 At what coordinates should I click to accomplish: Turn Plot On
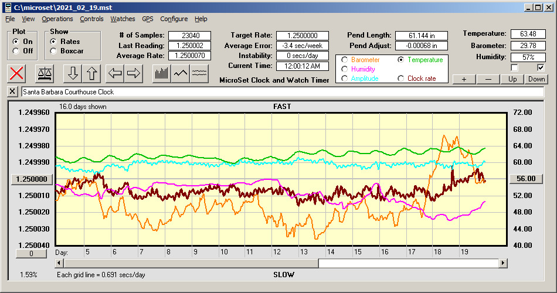coord(16,42)
